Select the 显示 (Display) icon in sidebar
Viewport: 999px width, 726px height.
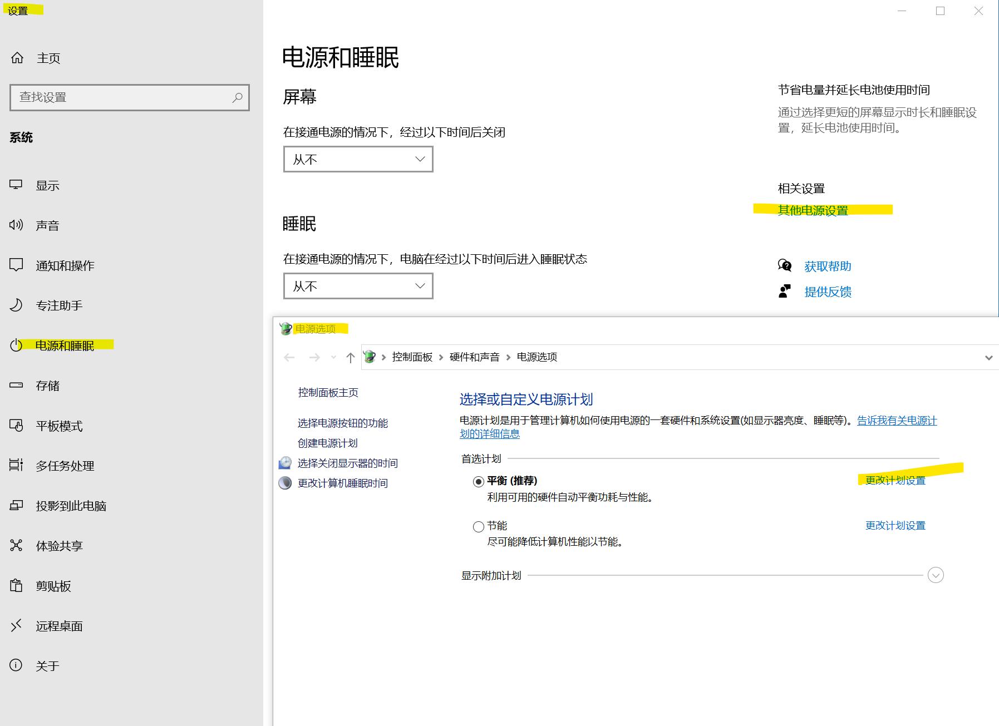(x=16, y=185)
